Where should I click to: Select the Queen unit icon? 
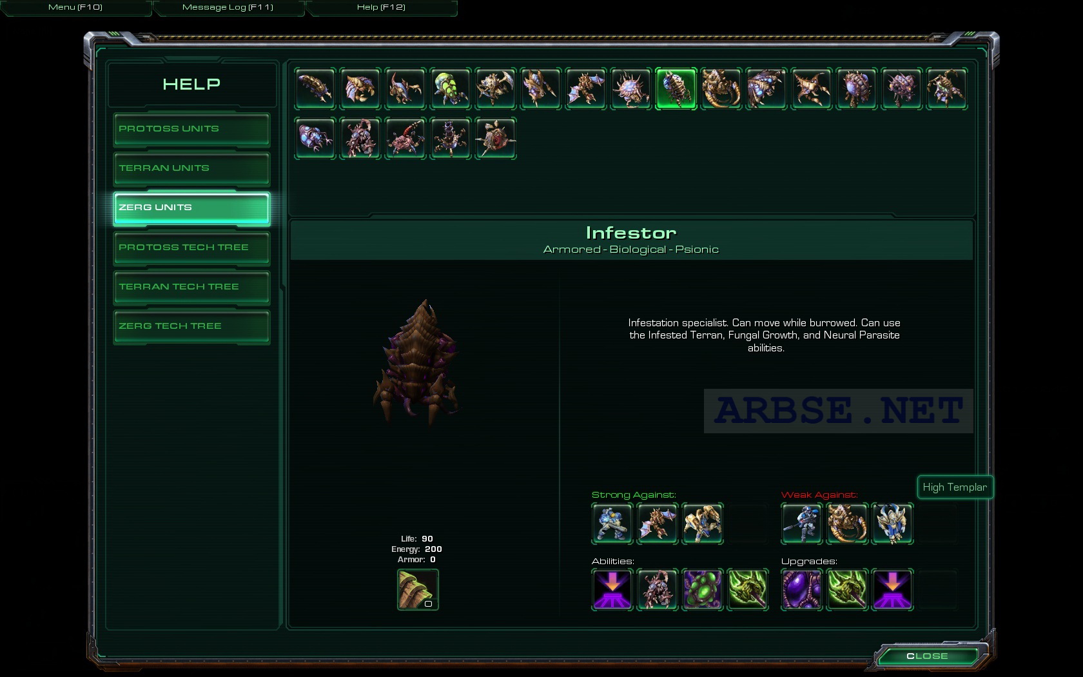pos(947,88)
